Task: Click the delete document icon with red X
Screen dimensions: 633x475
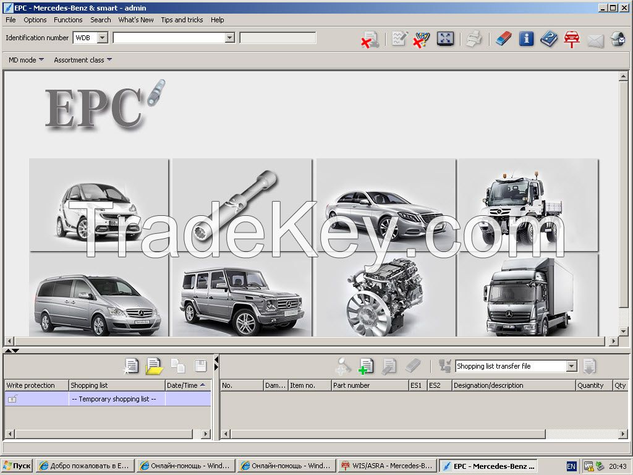Action: [370, 39]
